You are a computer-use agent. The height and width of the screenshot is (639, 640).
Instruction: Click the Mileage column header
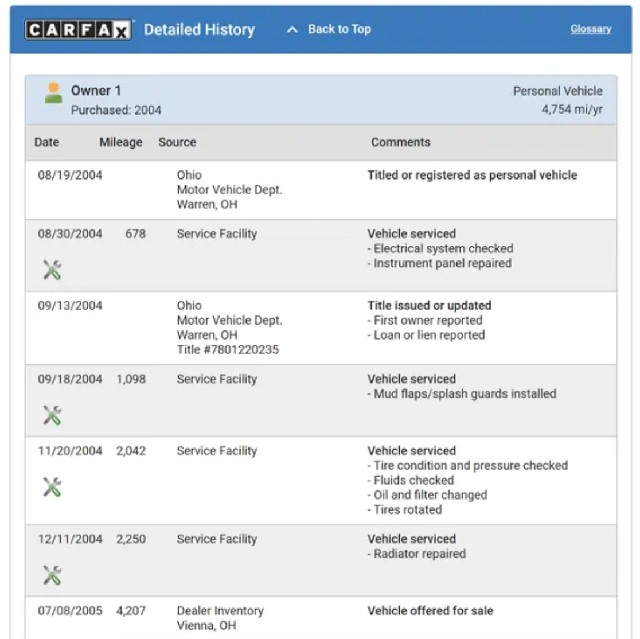click(120, 142)
